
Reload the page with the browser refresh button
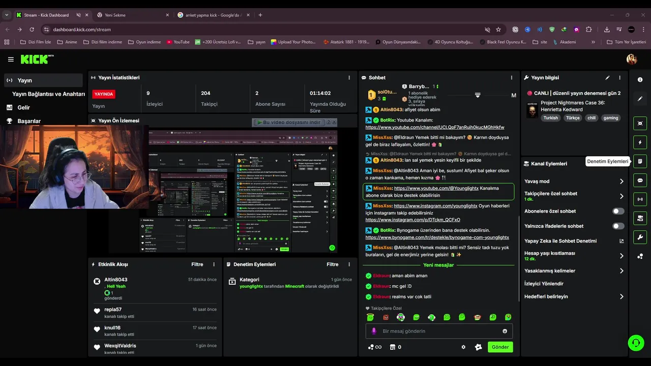[x=32, y=29]
